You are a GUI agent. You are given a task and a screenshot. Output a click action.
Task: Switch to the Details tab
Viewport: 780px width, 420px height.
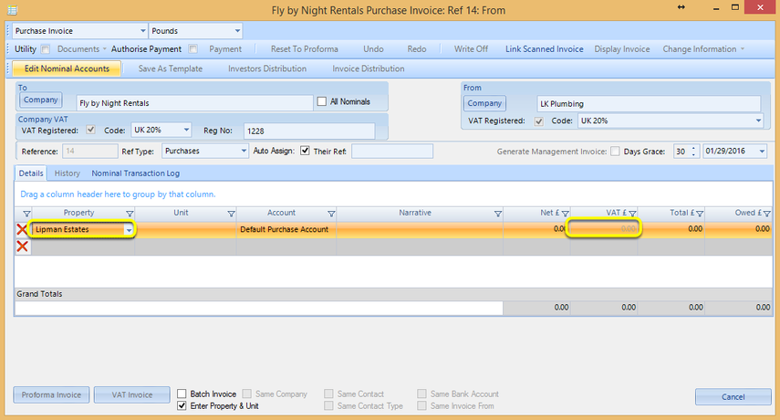(x=31, y=173)
